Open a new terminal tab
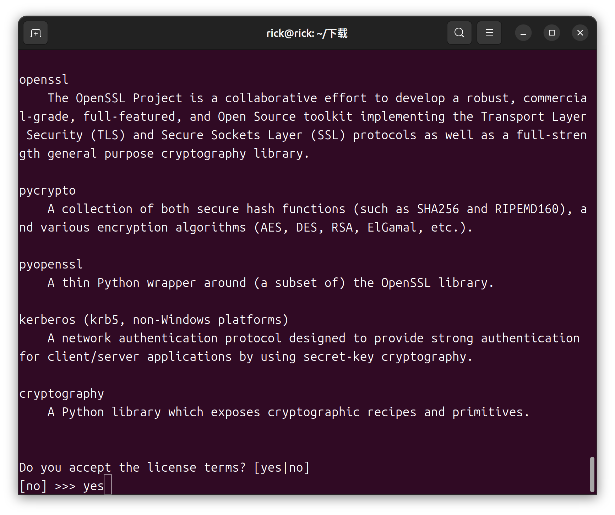Viewport: 615px width, 515px height. [36, 33]
